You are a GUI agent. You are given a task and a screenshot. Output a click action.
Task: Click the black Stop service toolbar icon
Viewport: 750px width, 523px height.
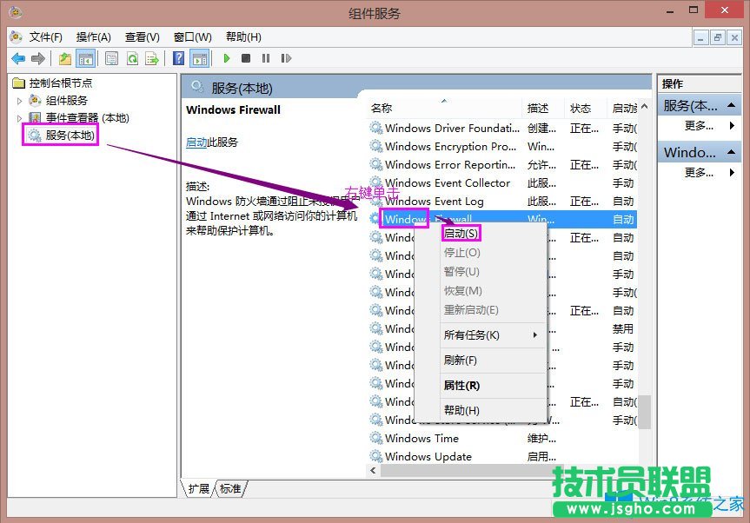coord(246,58)
